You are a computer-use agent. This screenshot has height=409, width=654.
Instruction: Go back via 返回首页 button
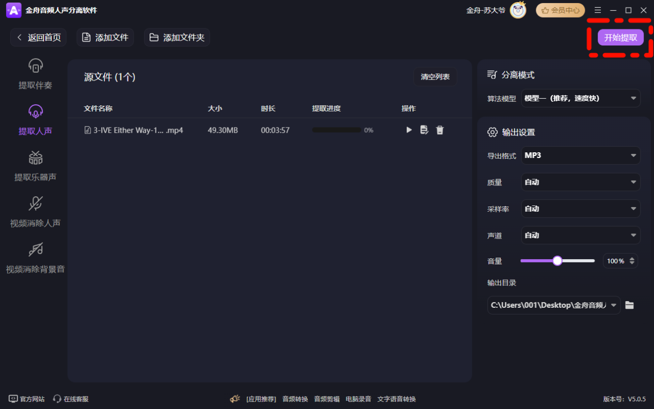[38, 37]
